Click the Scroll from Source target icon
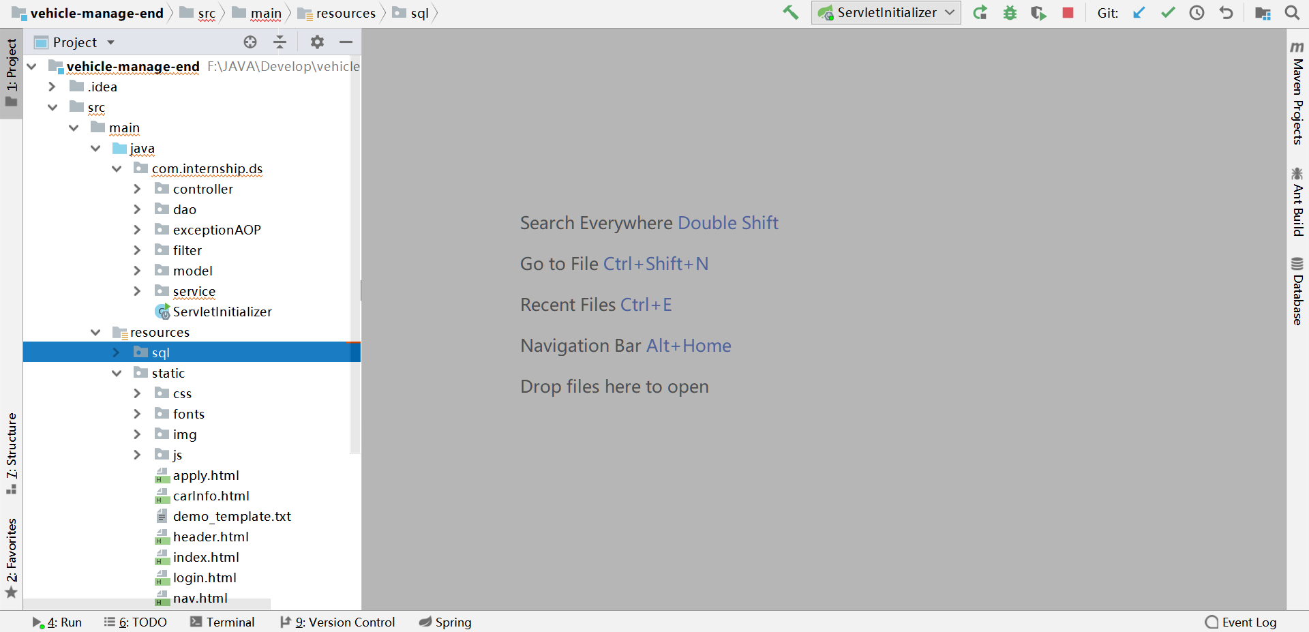1309x632 pixels. coord(250,42)
